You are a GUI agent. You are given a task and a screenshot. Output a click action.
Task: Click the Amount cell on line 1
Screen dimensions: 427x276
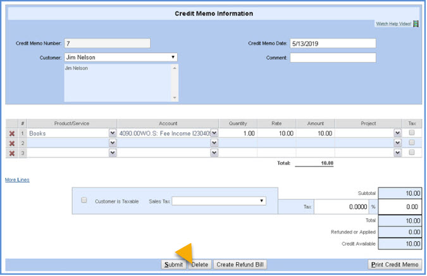tap(316, 133)
